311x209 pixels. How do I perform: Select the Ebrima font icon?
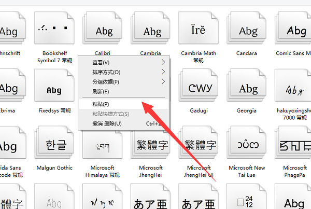13,85
